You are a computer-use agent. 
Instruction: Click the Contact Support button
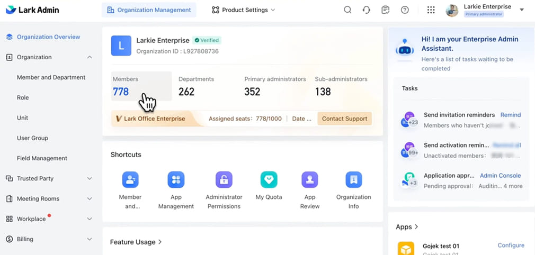[344, 119]
